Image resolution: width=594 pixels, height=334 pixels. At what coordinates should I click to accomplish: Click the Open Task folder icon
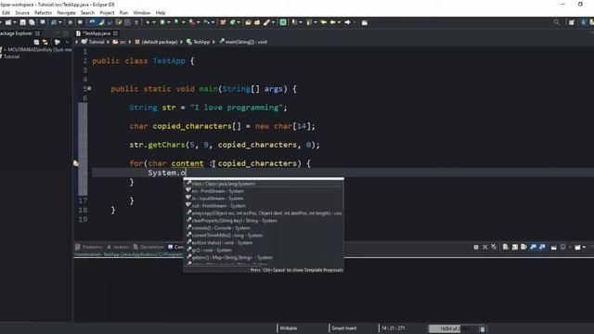pos(257,22)
